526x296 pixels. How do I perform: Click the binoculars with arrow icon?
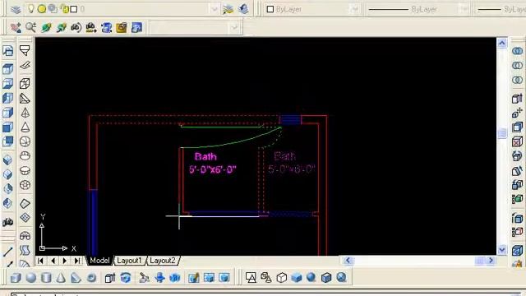click(x=91, y=27)
